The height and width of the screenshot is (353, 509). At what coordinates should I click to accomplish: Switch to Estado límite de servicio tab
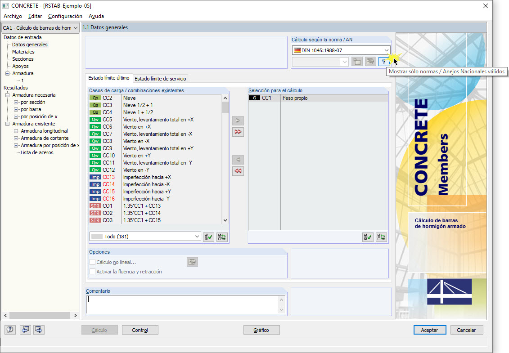click(160, 79)
